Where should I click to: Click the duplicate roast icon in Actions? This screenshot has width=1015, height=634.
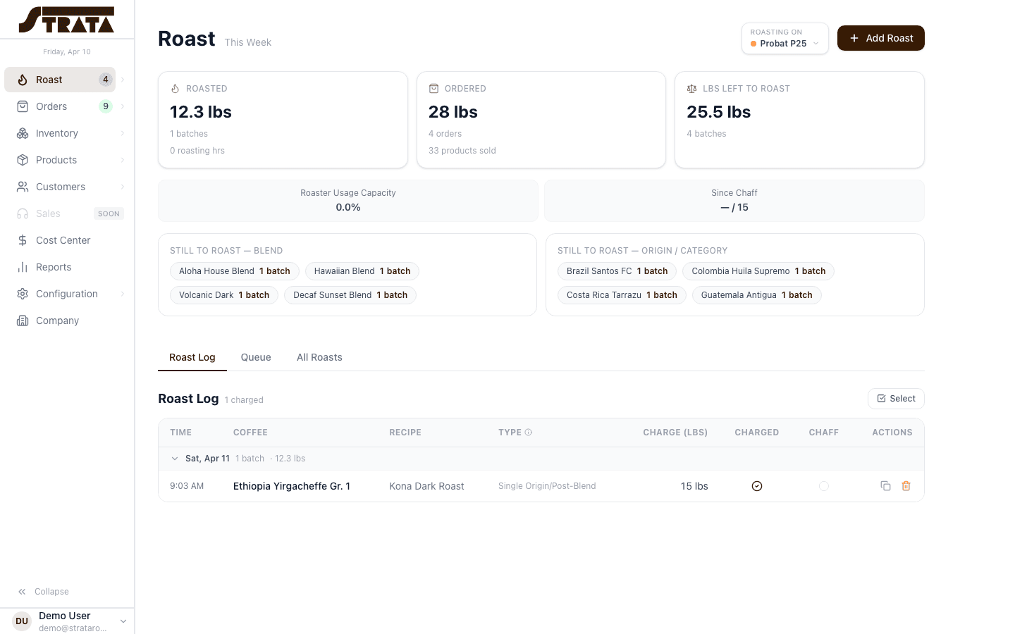pos(885,486)
